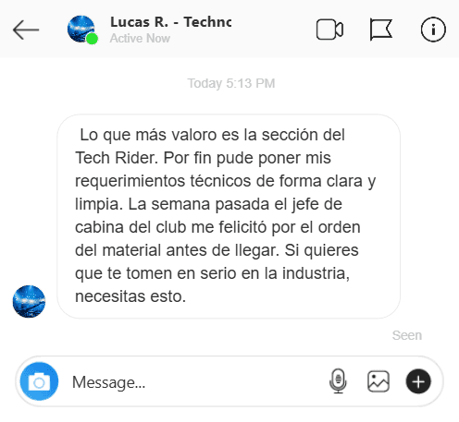This screenshot has height=422, width=459.
Task: Click the line starting Lo que más valoro
Action: point(212,135)
